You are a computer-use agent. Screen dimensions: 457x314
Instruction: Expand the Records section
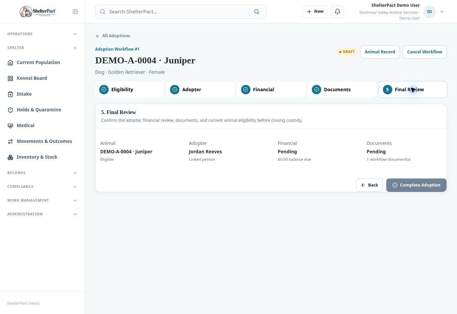[x=42, y=173]
